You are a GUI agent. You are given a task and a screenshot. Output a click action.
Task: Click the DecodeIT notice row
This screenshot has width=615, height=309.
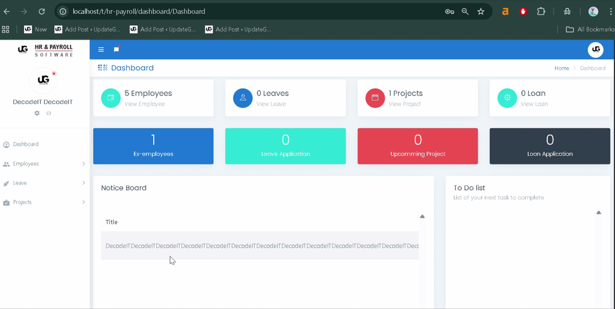tap(259, 245)
